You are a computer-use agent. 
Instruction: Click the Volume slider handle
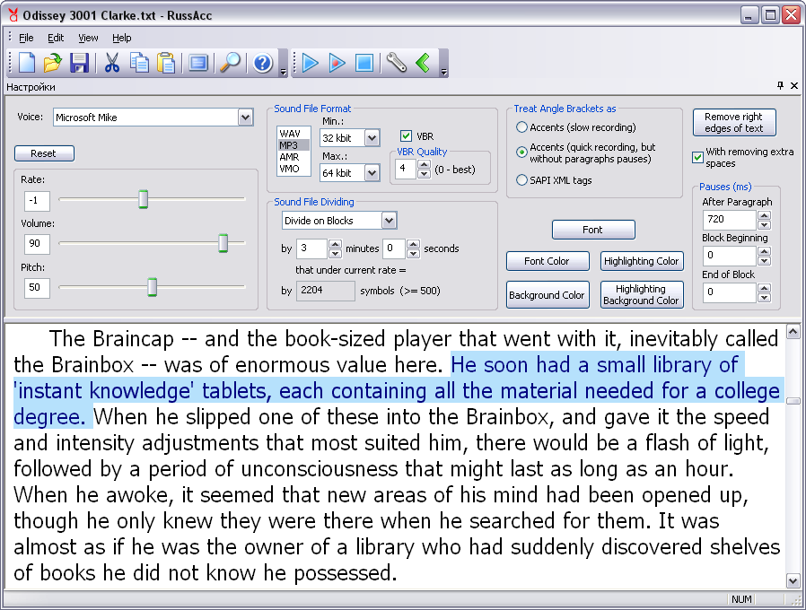click(x=223, y=243)
